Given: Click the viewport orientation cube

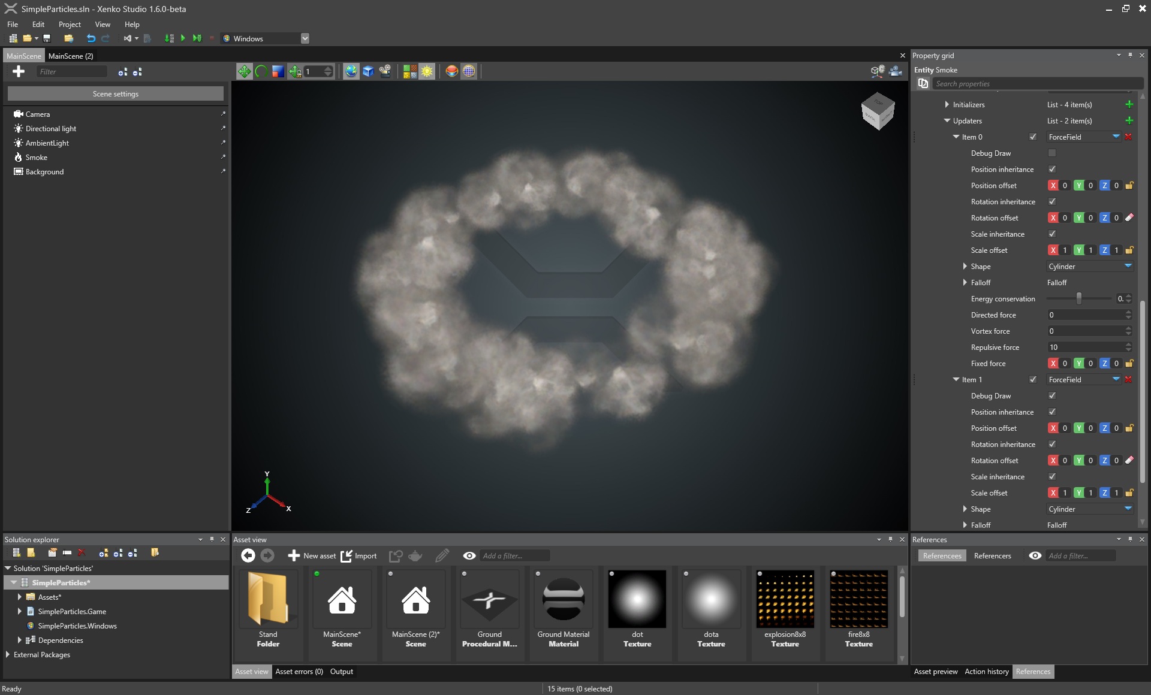Looking at the screenshot, I should pyautogui.click(x=878, y=111).
